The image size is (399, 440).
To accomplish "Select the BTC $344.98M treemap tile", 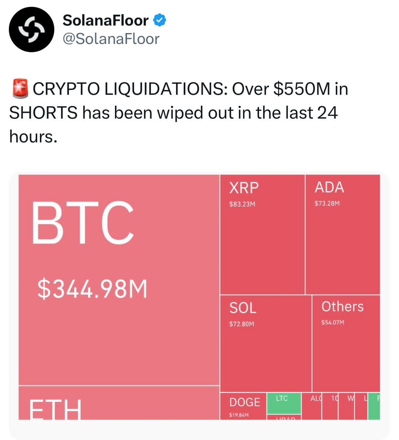I will [119, 280].
